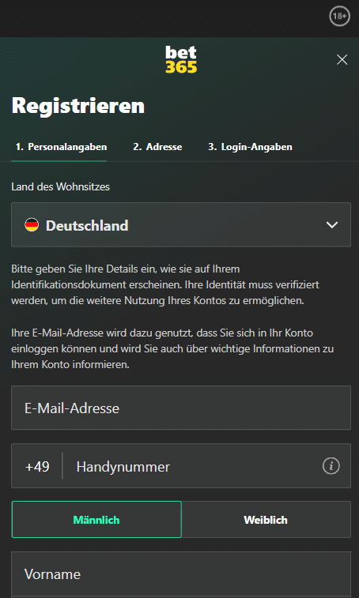Image resolution: width=359 pixels, height=598 pixels.
Task: Open the Deutschland country dropdown
Action: click(181, 224)
